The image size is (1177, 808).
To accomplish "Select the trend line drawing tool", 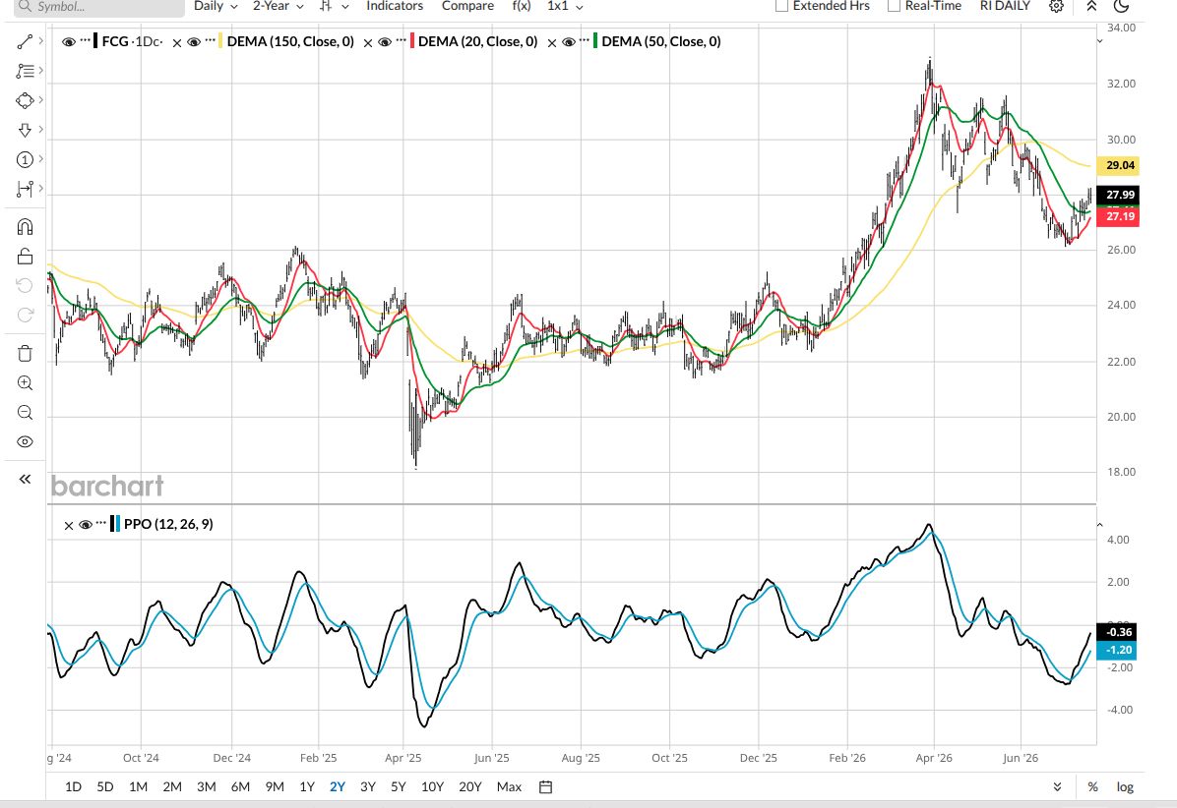I will point(25,42).
